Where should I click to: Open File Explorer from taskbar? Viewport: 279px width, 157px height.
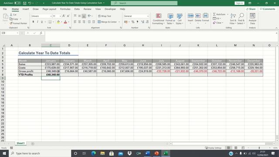[x=102, y=153]
